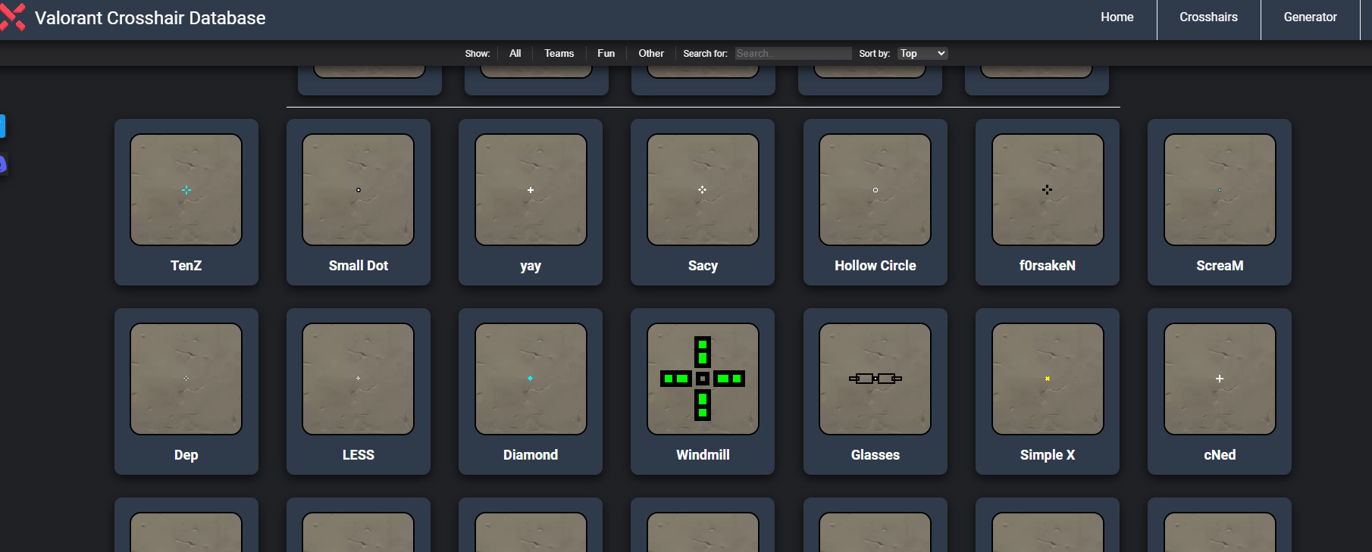Focus the Search for input field
This screenshot has width=1372, height=552.
click(x=793, y=53)
